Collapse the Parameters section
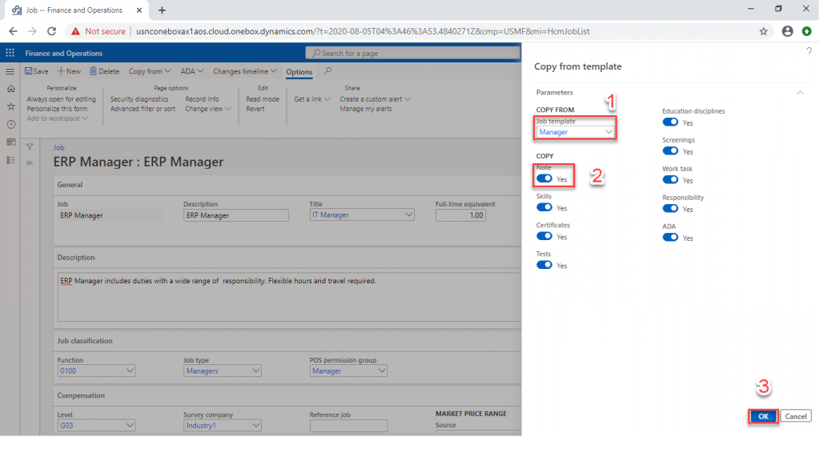Screen dimensions: 820x461 pos(800,93)
